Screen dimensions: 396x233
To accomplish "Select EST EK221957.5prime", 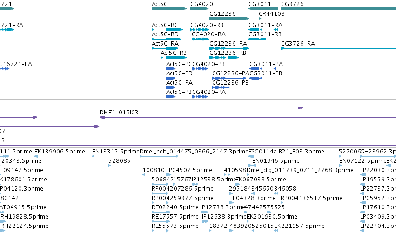I will coord(299,226).
